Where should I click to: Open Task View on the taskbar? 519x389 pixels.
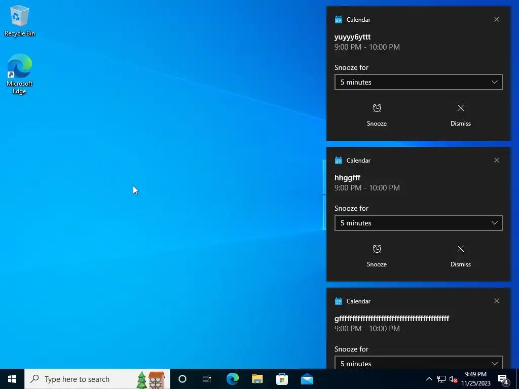207,379
